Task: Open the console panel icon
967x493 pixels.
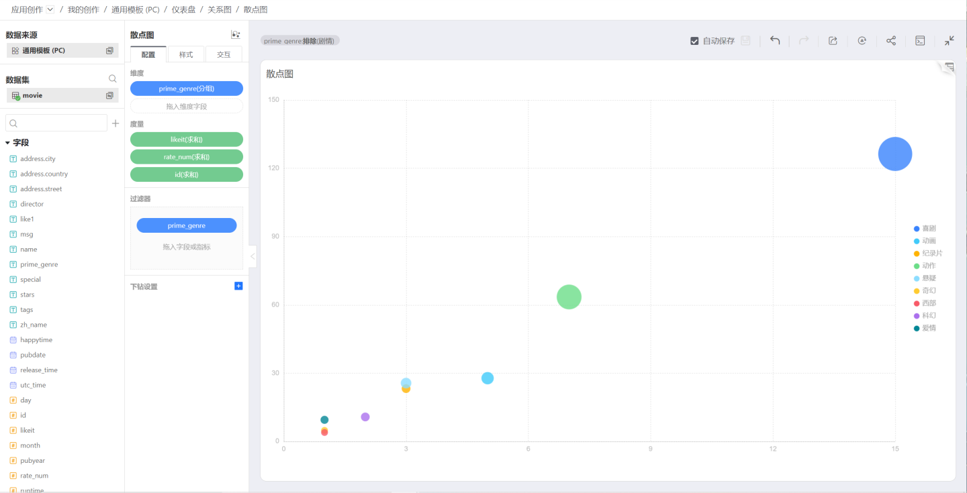Action: pos(920,41)
